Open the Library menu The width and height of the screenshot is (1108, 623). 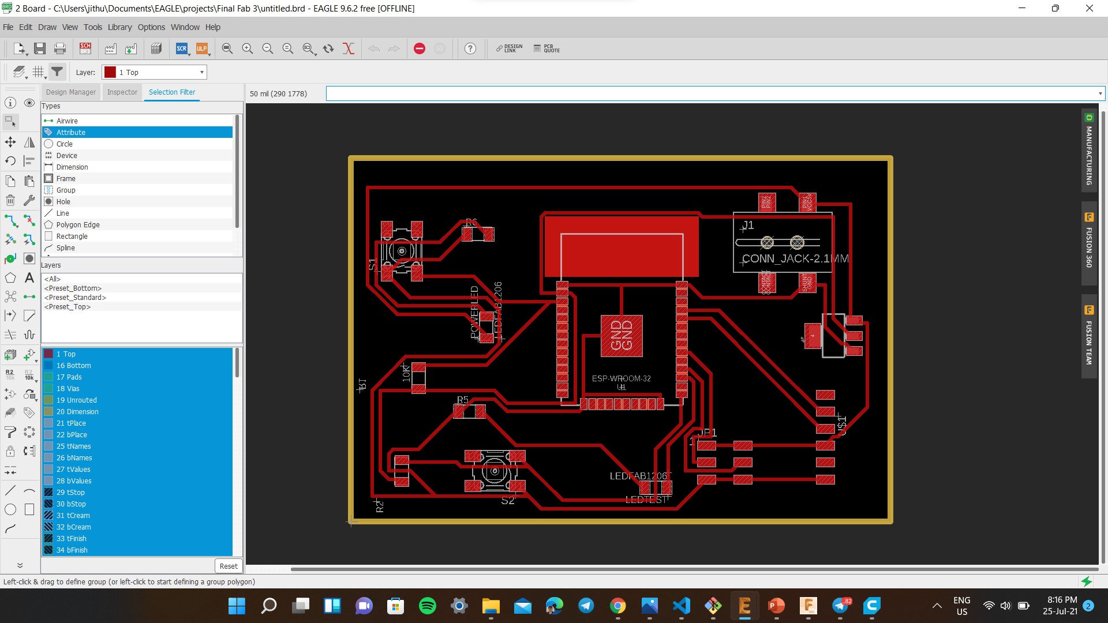tap(119, 27)
